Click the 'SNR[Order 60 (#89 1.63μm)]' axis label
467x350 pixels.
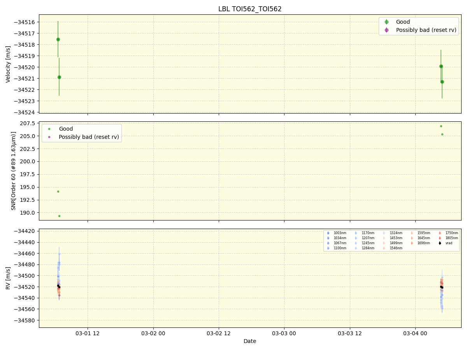[14, 171]
